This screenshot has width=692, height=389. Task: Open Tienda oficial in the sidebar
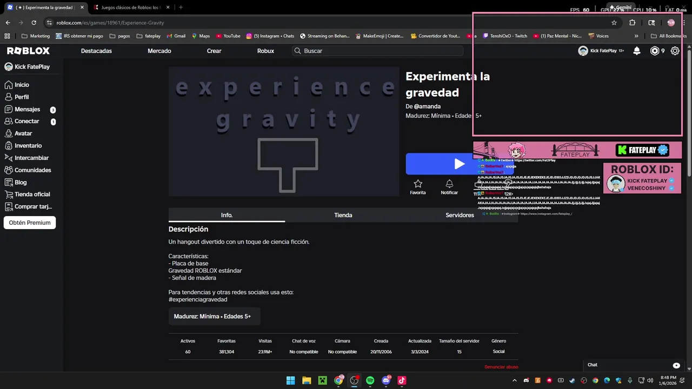click(27, 194)
